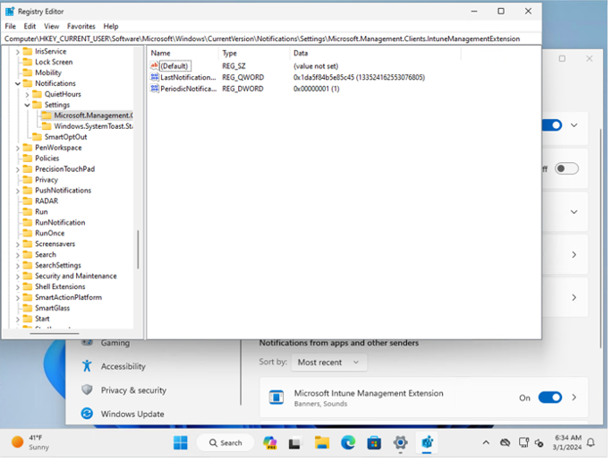
Task: Click the (Default) string value icon
Action: coord(155,65)
